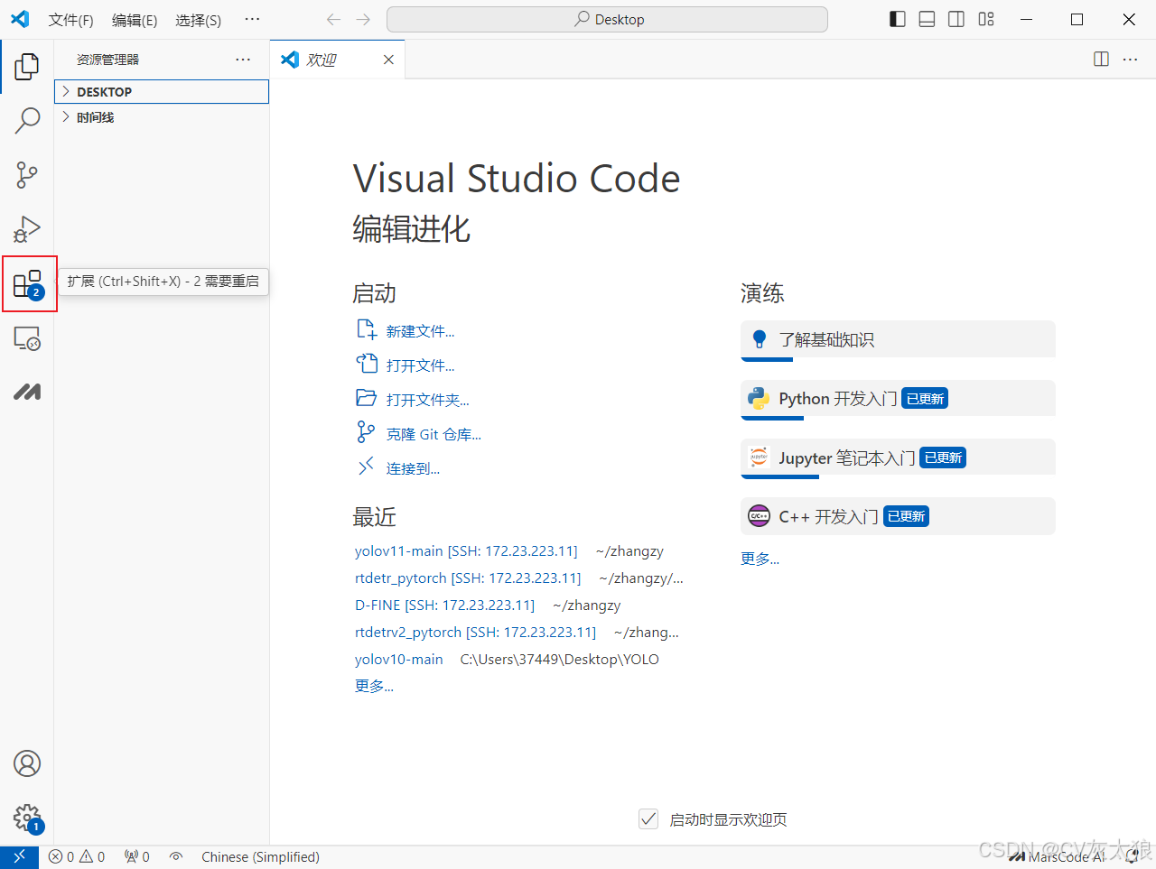This screenshot has height=869, width=1156.
Task: Open the editor More Actions ellipsis
Action: [1130, 59]
